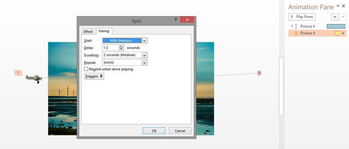Screen dimensions: 349x149
Task: Click the Play From button
Action: pos(302,17)
